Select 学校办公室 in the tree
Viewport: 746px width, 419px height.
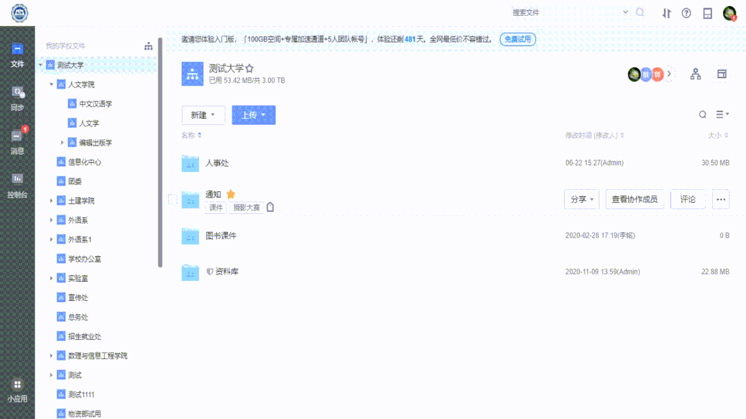point(84,259)
